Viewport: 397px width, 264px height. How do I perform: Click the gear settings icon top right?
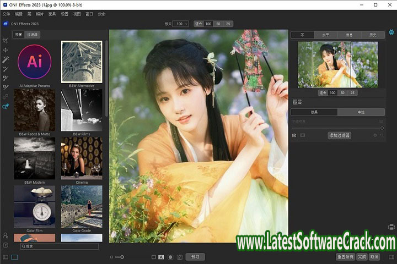pyautogui.click(x=391, y=32)
